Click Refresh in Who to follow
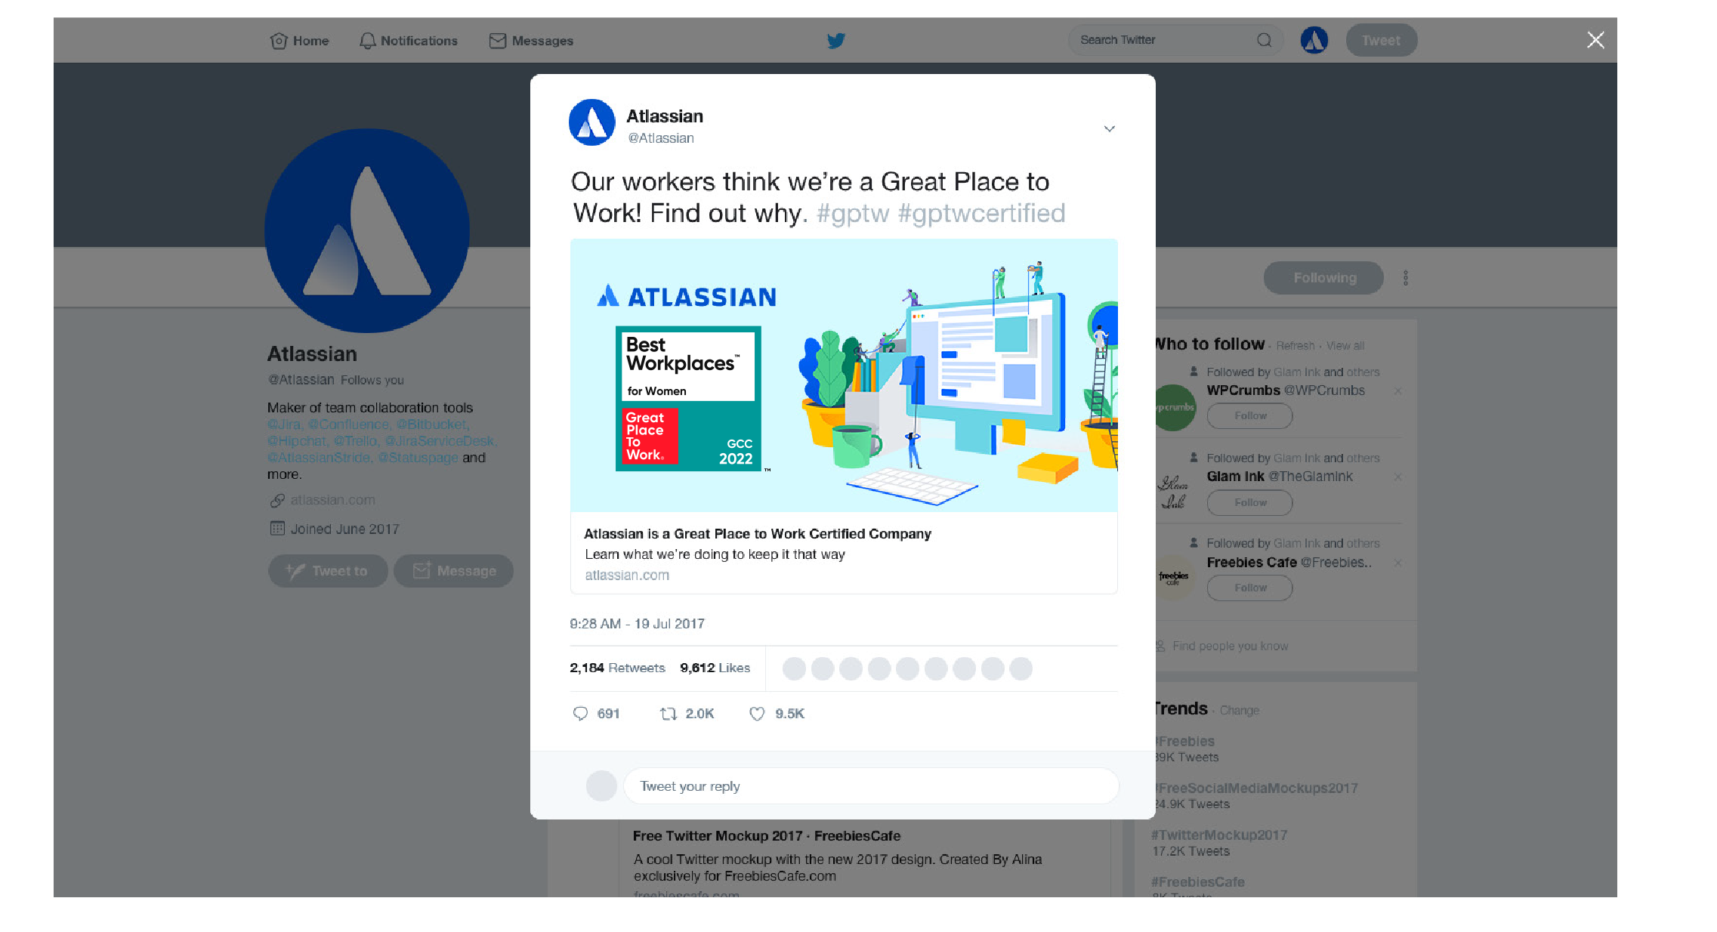This screenshot has width=1717, height=932. [1295, 346]
